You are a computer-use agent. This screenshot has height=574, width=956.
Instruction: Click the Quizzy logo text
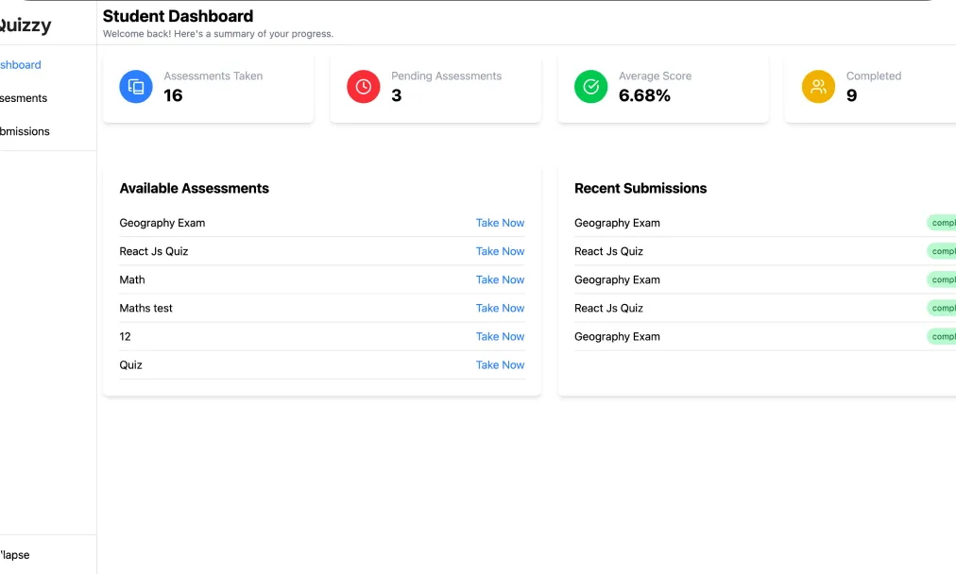pyautogui.click(x=25, y=25)
